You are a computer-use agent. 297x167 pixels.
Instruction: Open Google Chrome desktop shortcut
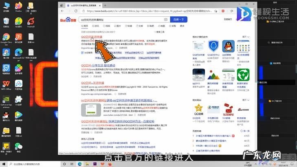pos(6,38)
